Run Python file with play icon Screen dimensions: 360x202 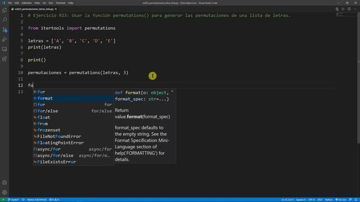343,9
